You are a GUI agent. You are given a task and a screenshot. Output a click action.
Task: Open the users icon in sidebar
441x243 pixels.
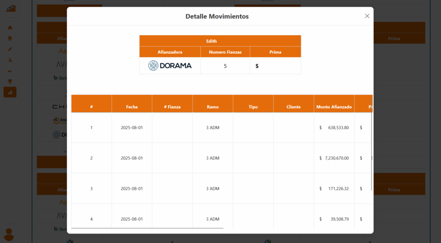point(10,60)
